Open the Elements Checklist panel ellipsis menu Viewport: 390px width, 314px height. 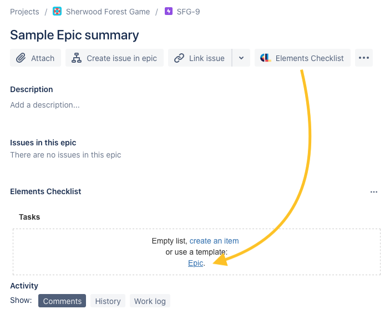pos(373,192)
